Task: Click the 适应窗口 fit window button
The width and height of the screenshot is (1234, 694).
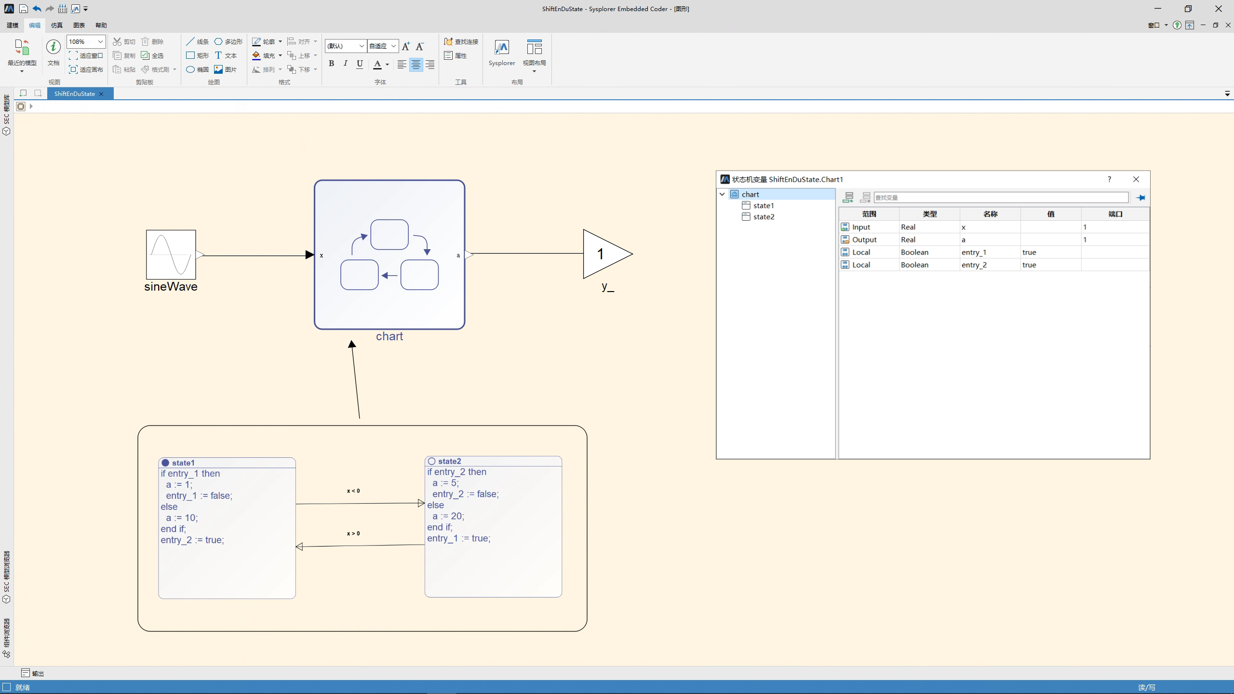Action: point(86,55)
